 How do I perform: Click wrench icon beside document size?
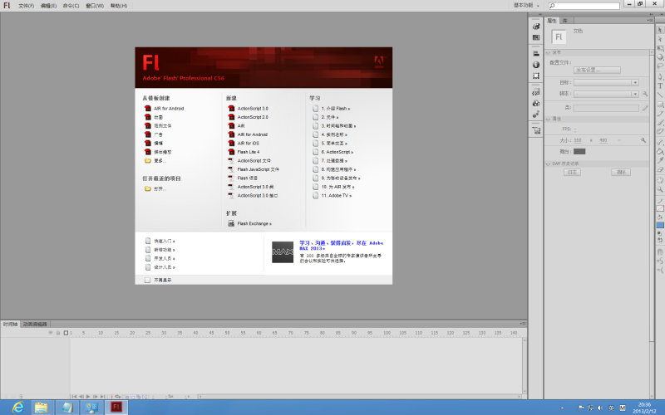643,140
